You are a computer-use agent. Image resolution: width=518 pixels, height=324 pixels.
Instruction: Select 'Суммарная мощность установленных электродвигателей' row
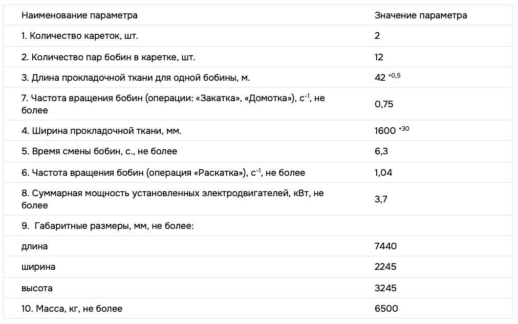point(172,199)
